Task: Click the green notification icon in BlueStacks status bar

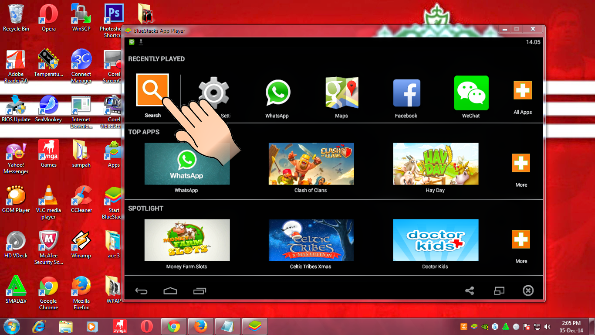Action: (132, 42)
